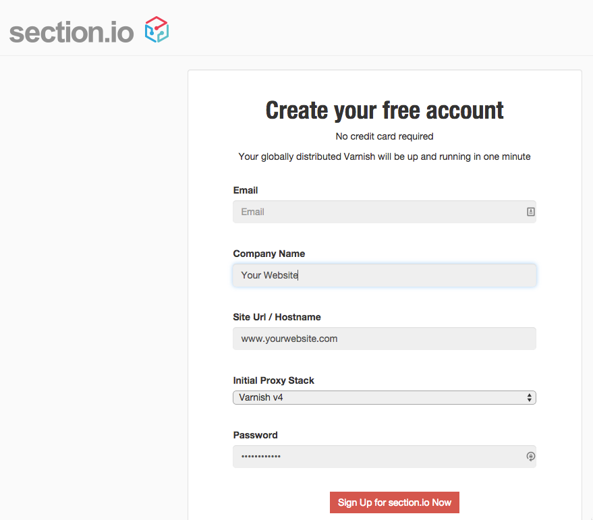This screenshot has width=593, height=520.
Task: Click the globally distributed Varnish tagline
Action: [385, 156]
